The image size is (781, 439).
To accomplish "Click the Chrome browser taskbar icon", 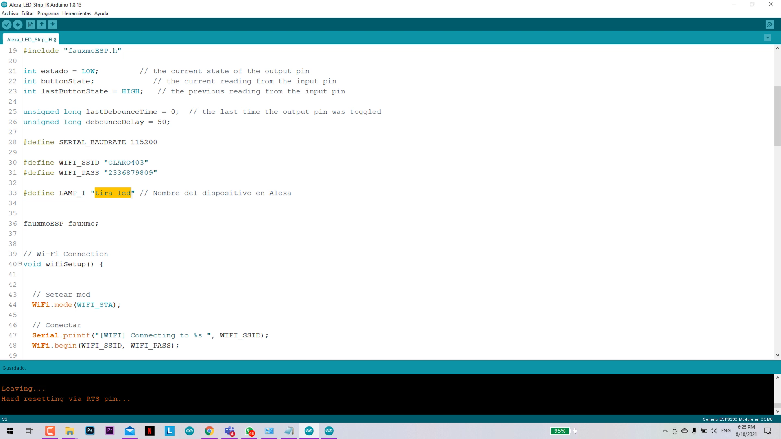I will [210, 430].
